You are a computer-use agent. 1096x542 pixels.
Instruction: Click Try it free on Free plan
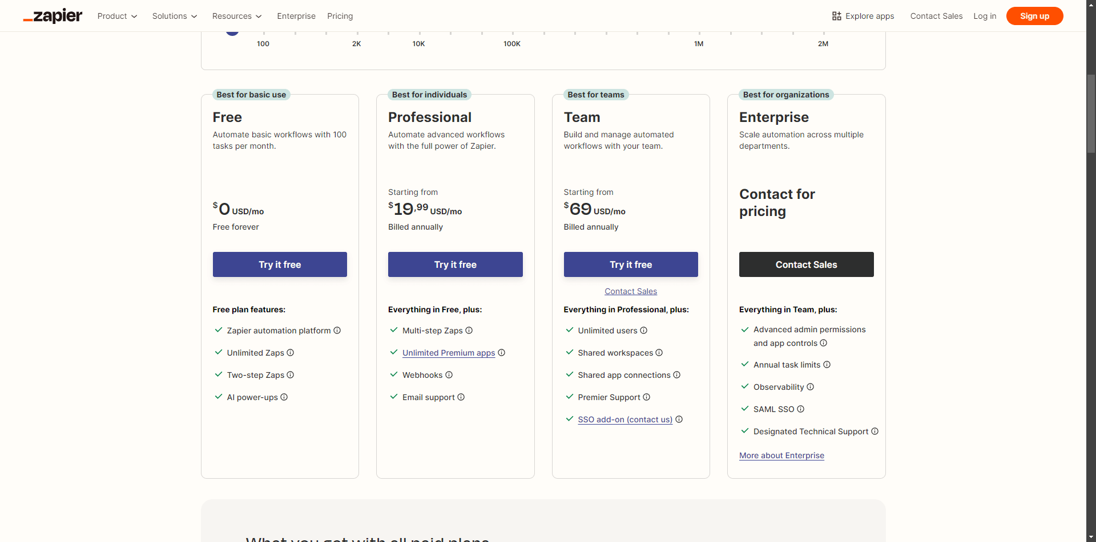click(x=280, y=264)
